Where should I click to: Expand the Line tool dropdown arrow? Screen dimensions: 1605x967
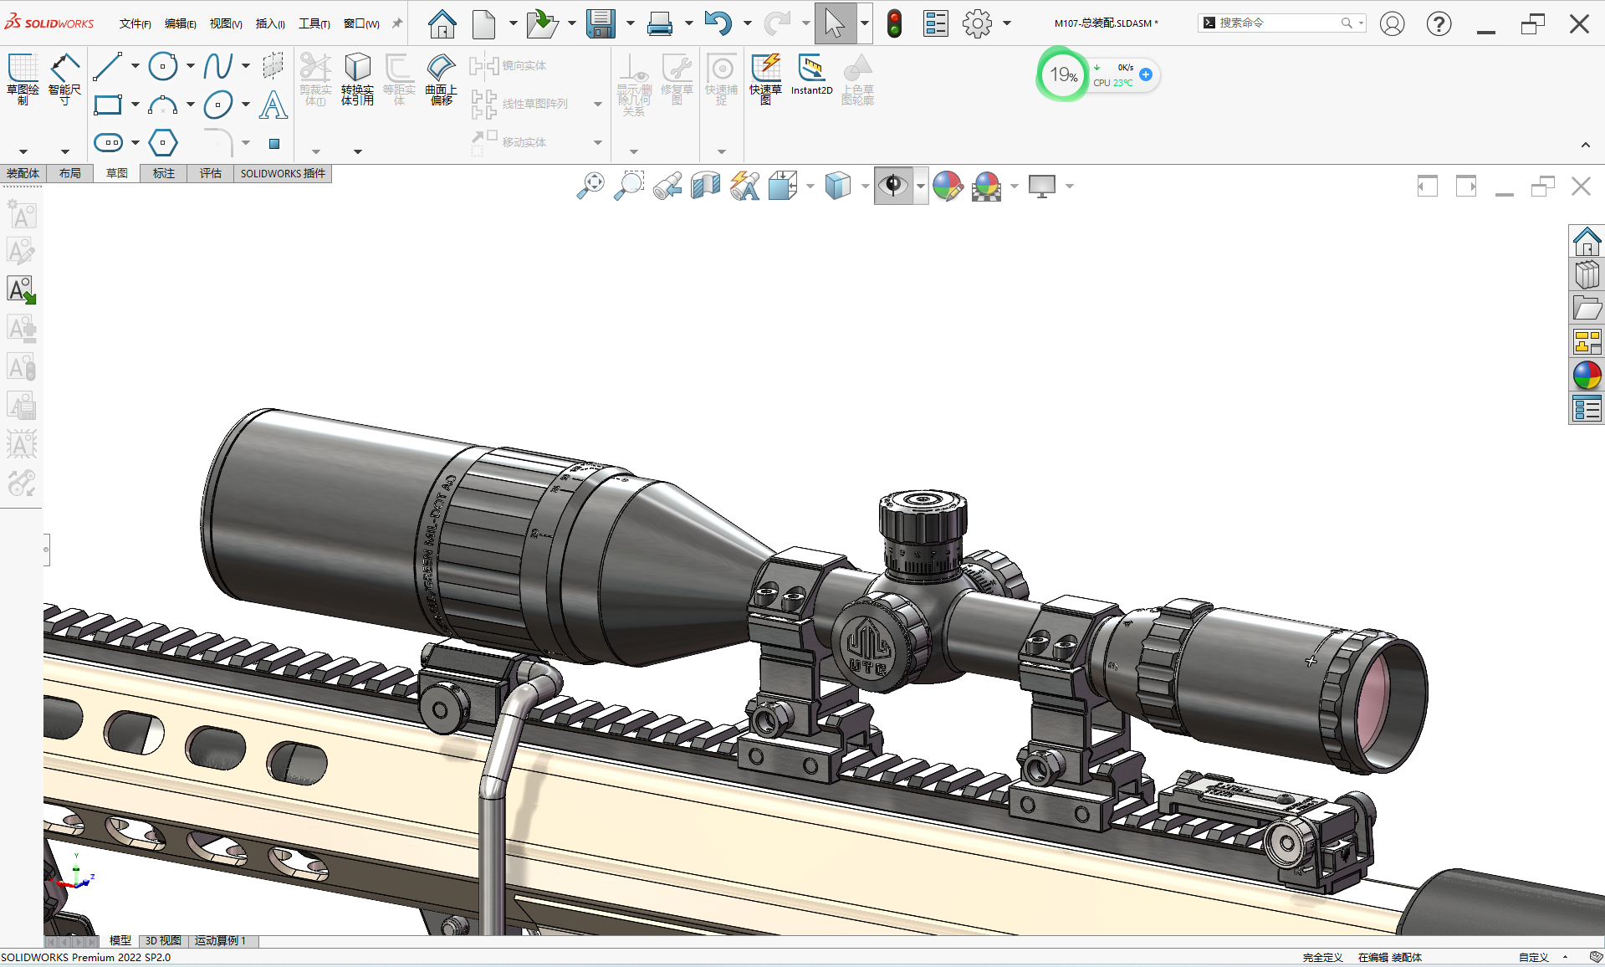click(x=135, y=66)
